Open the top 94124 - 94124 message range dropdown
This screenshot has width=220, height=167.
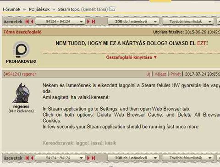pyautogui.click(x=60, y=22)
